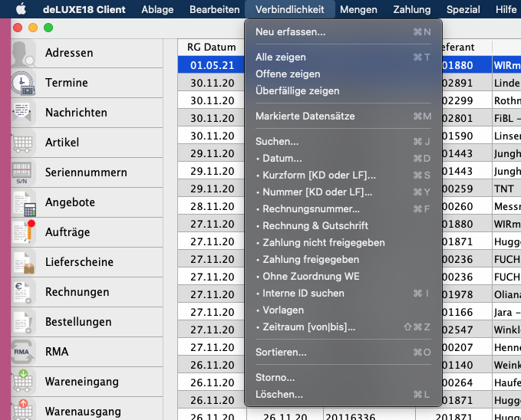Screen dimensions: 521x420
Task: Click the Linde supplier cell
Action: click(x=506, y=83)
